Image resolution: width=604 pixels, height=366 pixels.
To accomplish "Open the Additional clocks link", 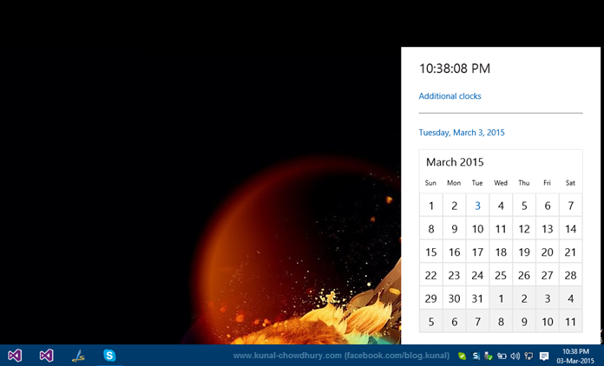I will 450,96.
